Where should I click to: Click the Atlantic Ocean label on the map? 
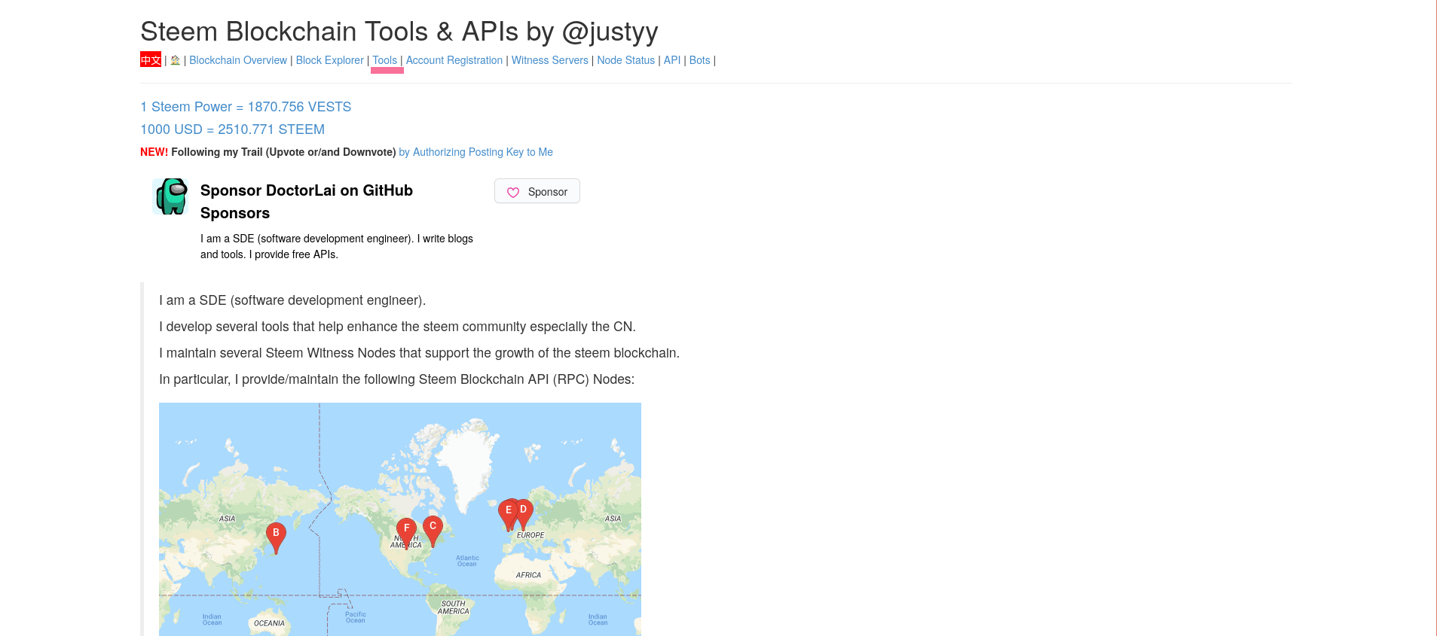tap(467, 561)
